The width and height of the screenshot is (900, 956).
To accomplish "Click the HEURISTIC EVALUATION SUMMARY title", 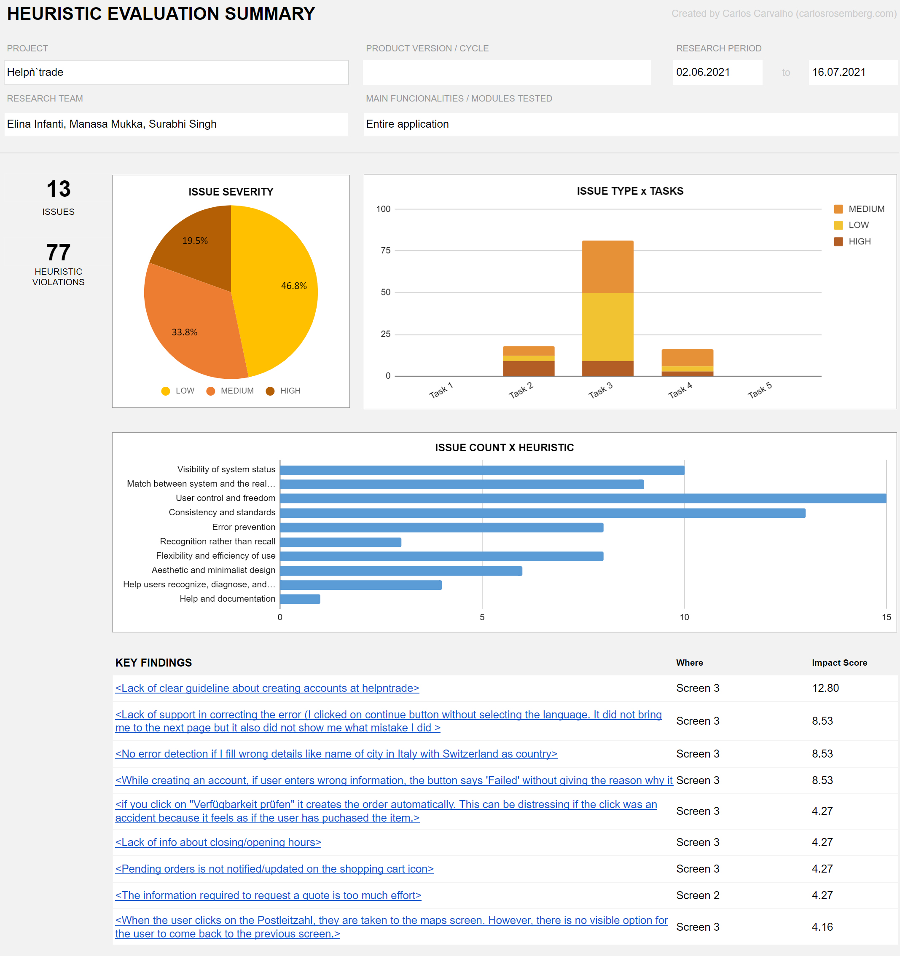I will point(161,14).
